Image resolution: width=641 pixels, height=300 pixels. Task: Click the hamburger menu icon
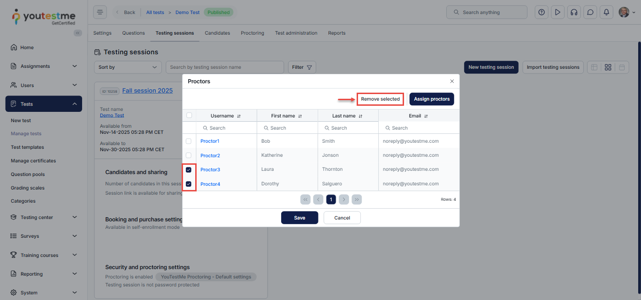[100, 12]
